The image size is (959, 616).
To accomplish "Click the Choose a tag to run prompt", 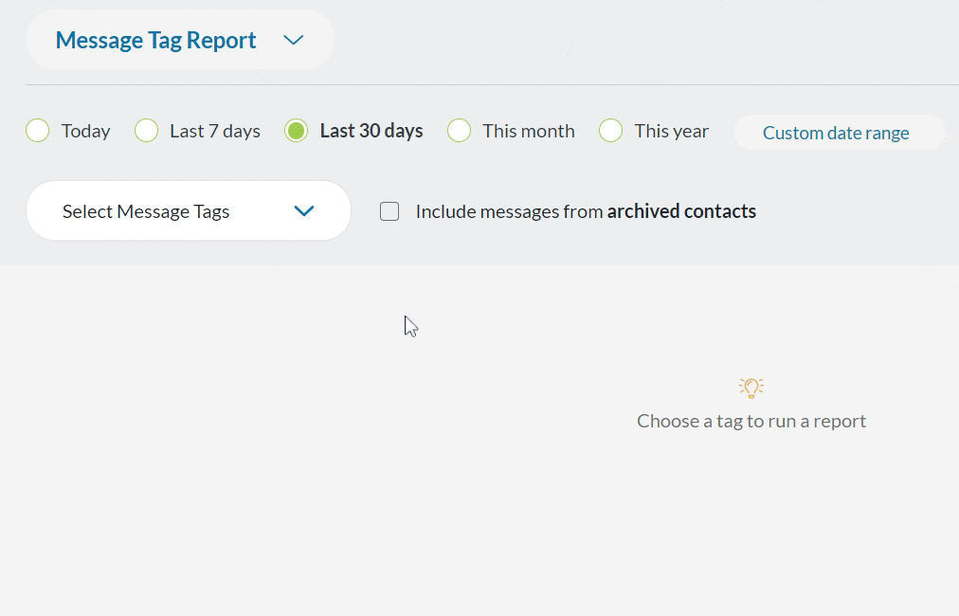I will (751, 421).
